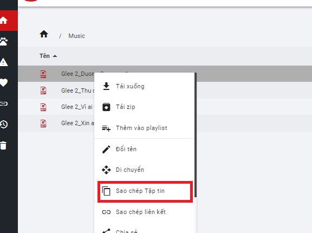
Task: Toggle sort order arrow next to Tên
Action: [x=55, y=56]
